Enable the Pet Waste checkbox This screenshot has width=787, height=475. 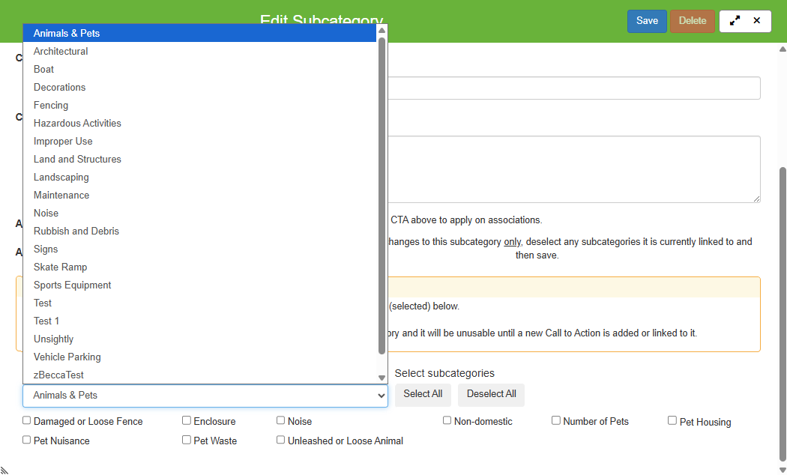point(187,441)
